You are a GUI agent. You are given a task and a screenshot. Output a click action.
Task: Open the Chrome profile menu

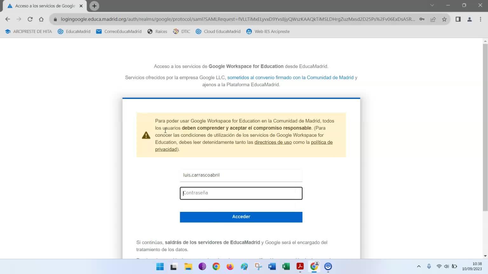469,19
